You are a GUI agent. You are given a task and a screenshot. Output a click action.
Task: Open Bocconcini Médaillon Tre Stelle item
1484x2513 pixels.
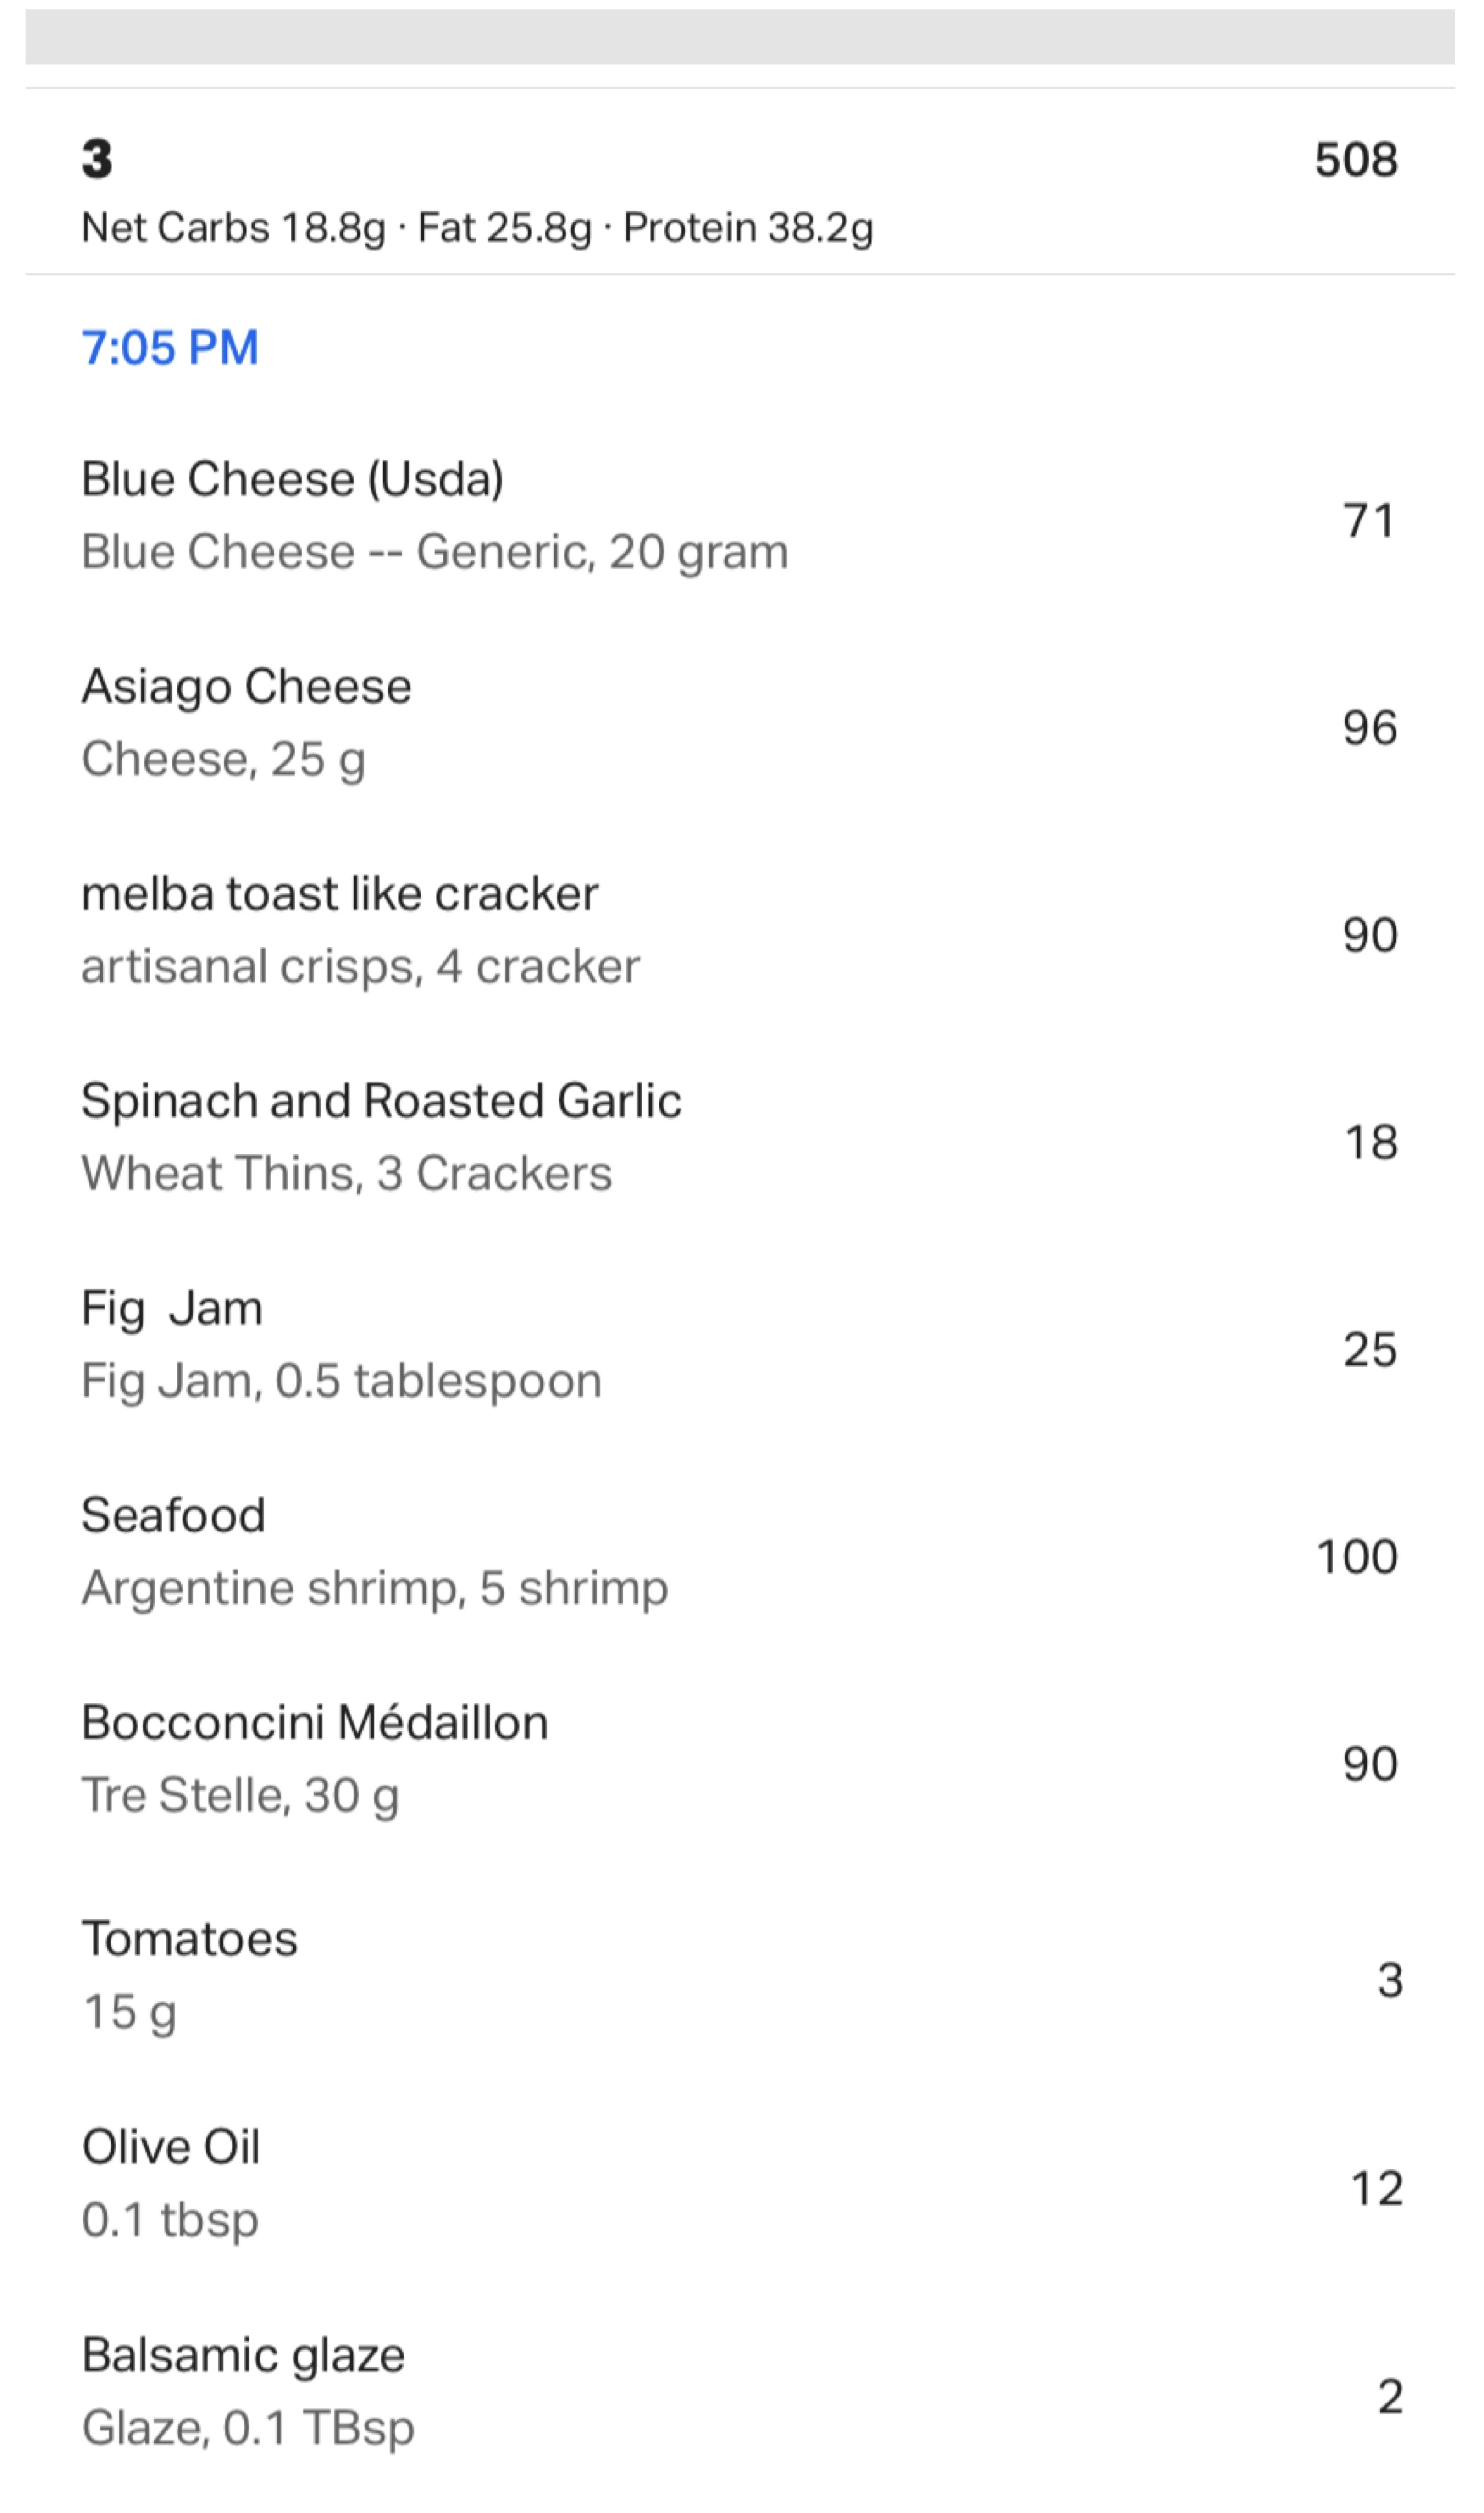pyautogui.click(x=740, y=1759)
